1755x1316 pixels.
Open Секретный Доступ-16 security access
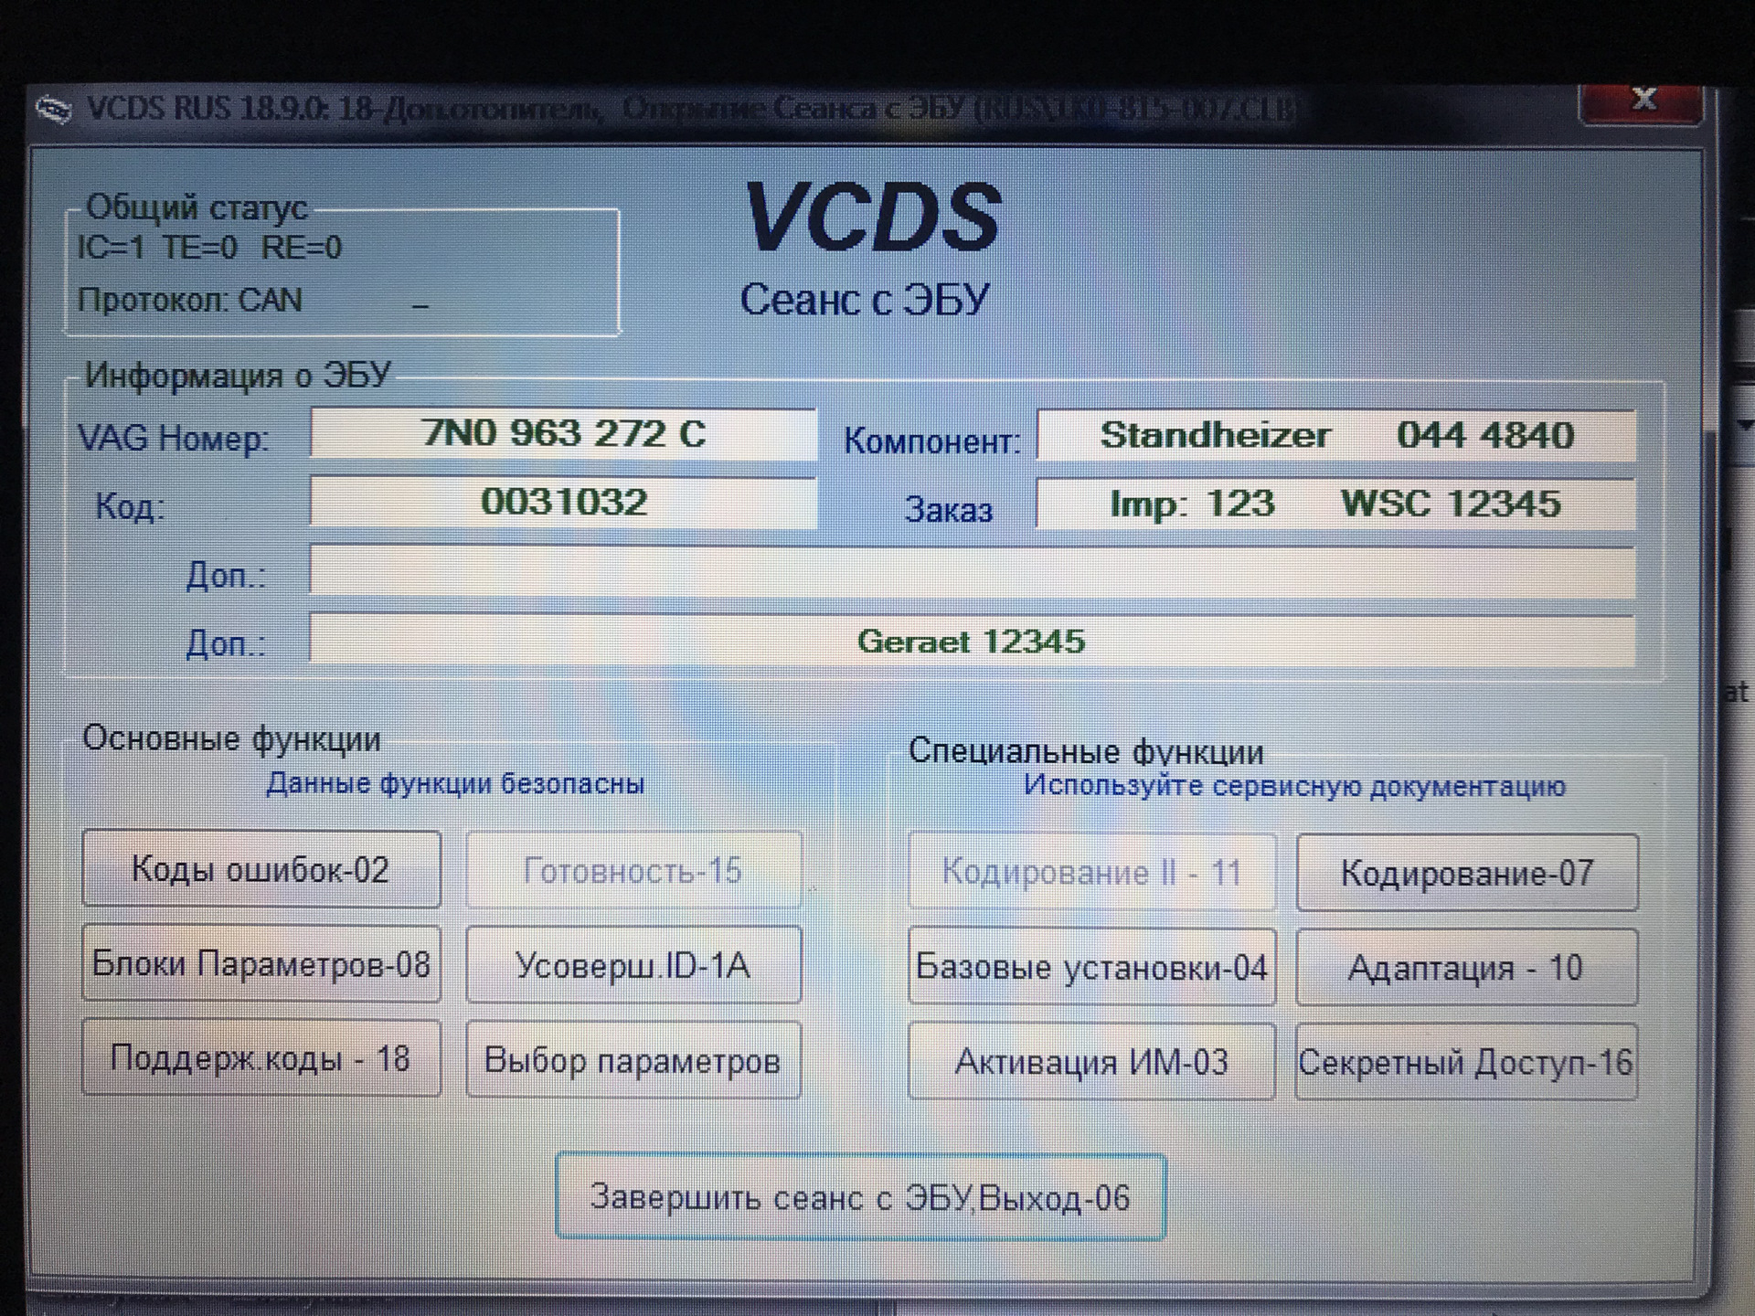1466,1062
